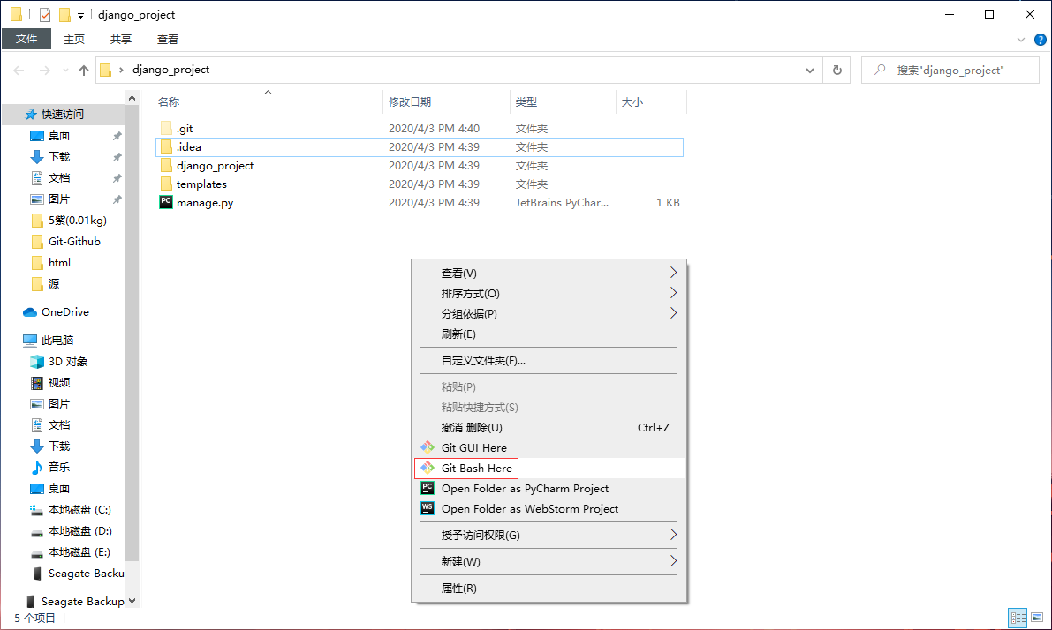
Task: Click the 本地磁盘 (E:) drive icon
Action: (37, 553)
